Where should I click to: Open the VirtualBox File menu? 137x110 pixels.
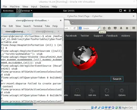pos(5,6)
